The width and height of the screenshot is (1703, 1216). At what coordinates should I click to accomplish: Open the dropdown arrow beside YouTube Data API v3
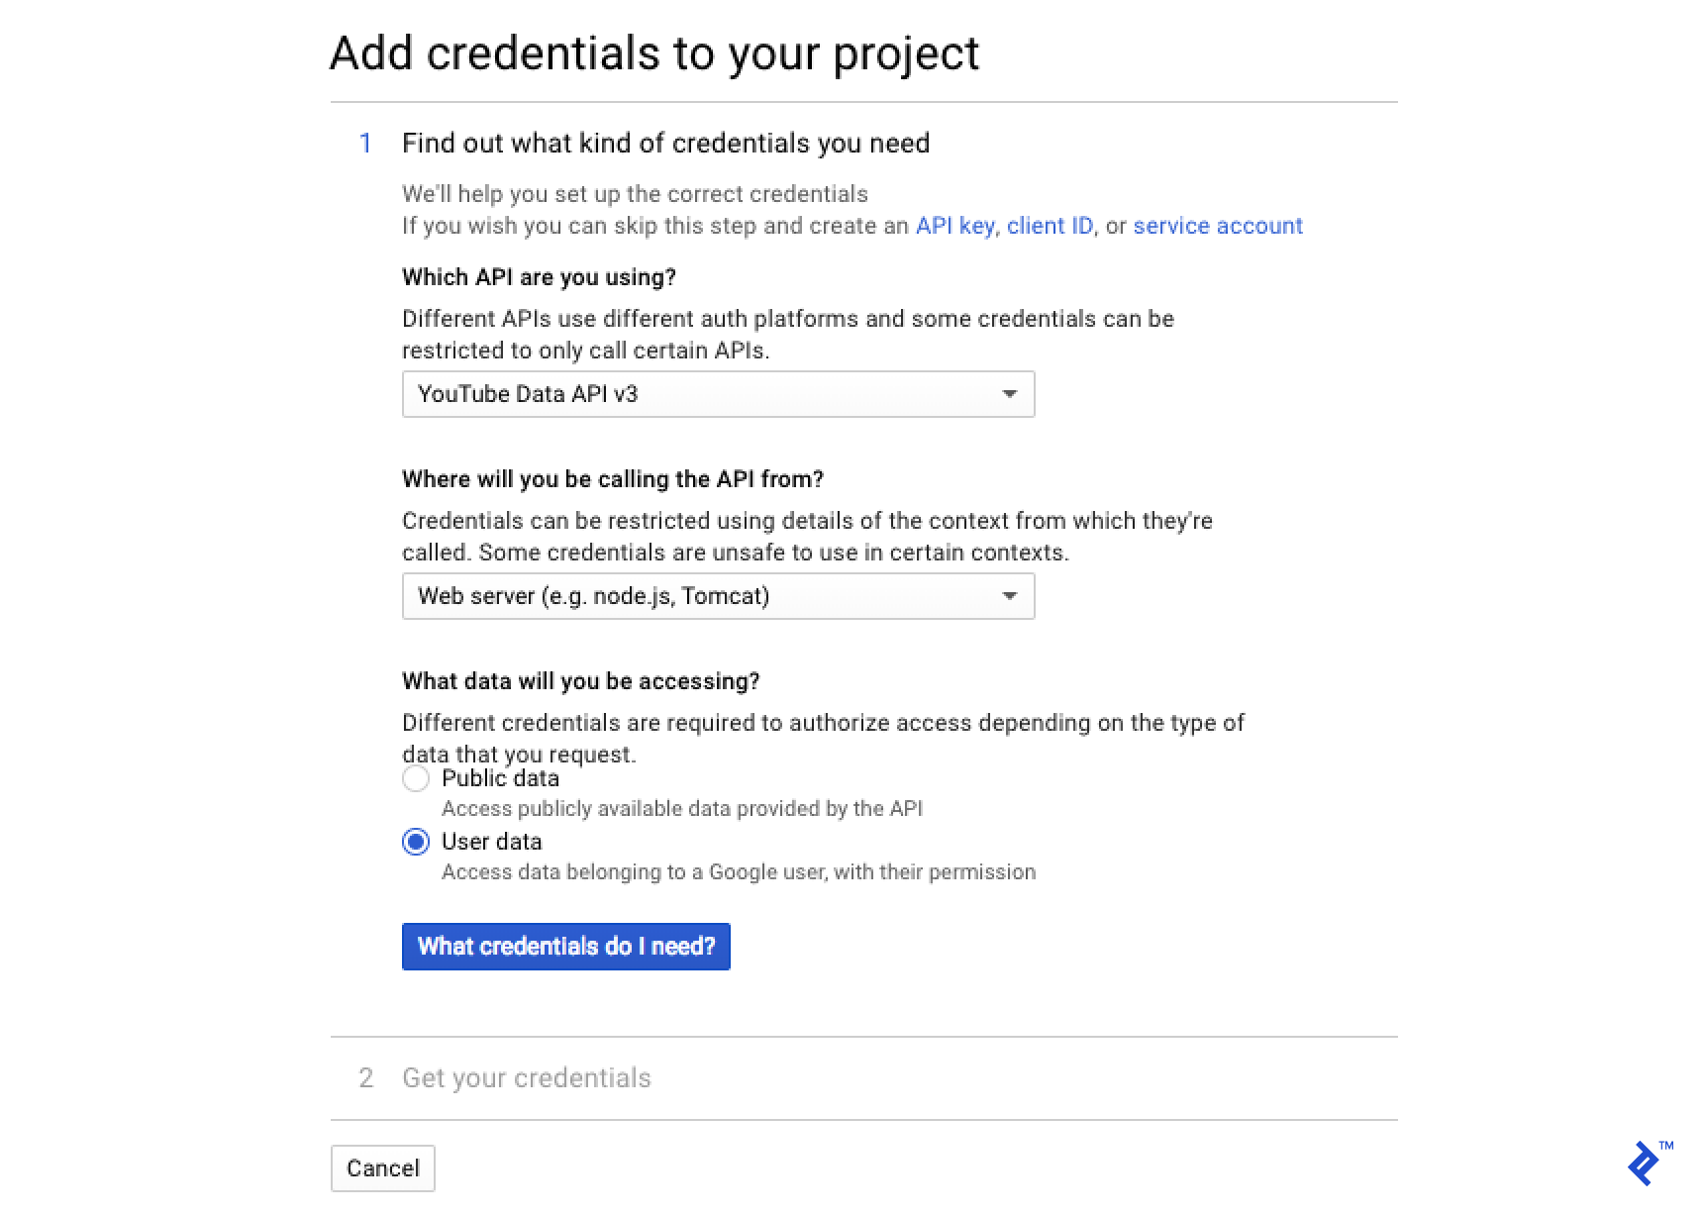pos(1009,394)
